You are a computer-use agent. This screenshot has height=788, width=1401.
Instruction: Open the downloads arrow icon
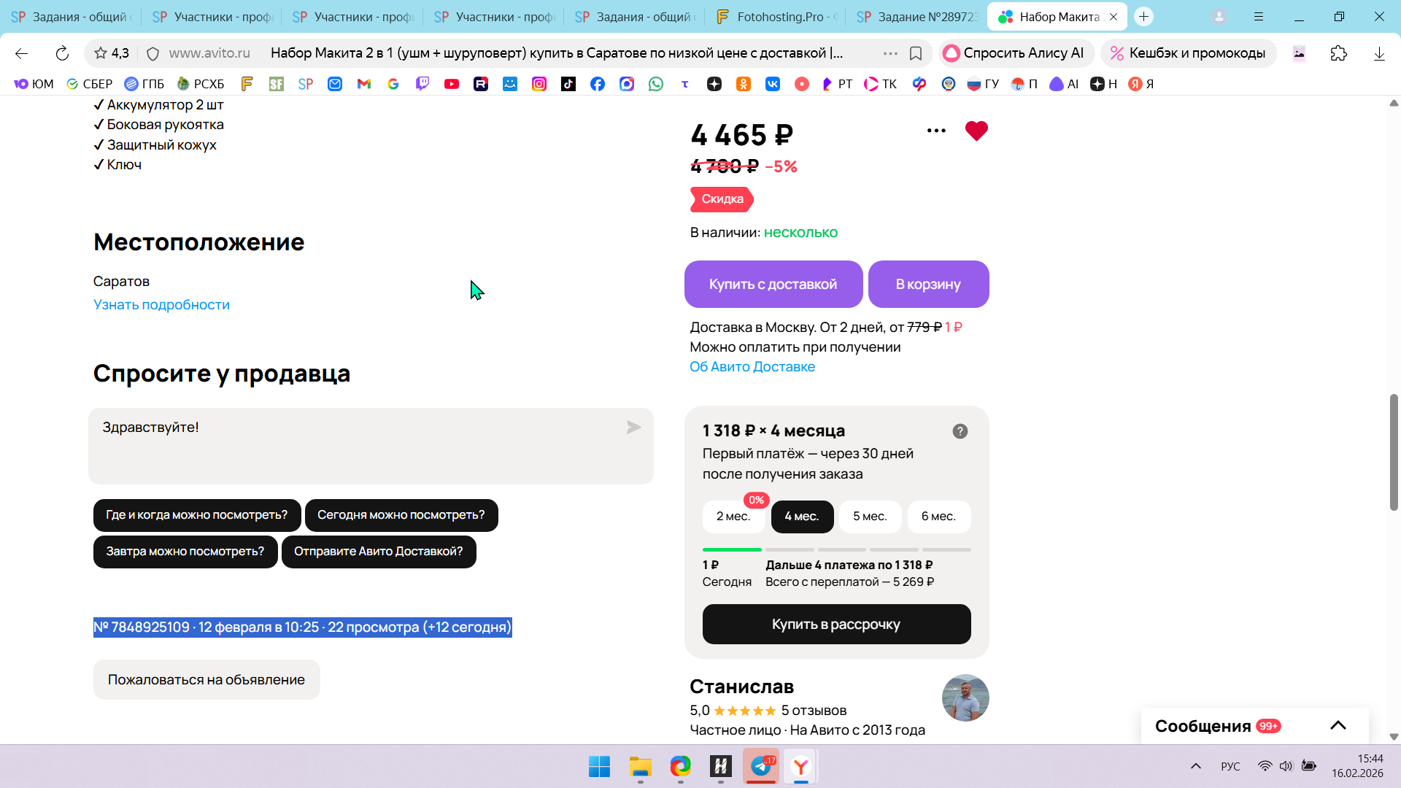1378,53
